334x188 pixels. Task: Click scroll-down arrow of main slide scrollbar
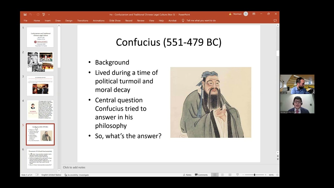(x=278, y=153)
